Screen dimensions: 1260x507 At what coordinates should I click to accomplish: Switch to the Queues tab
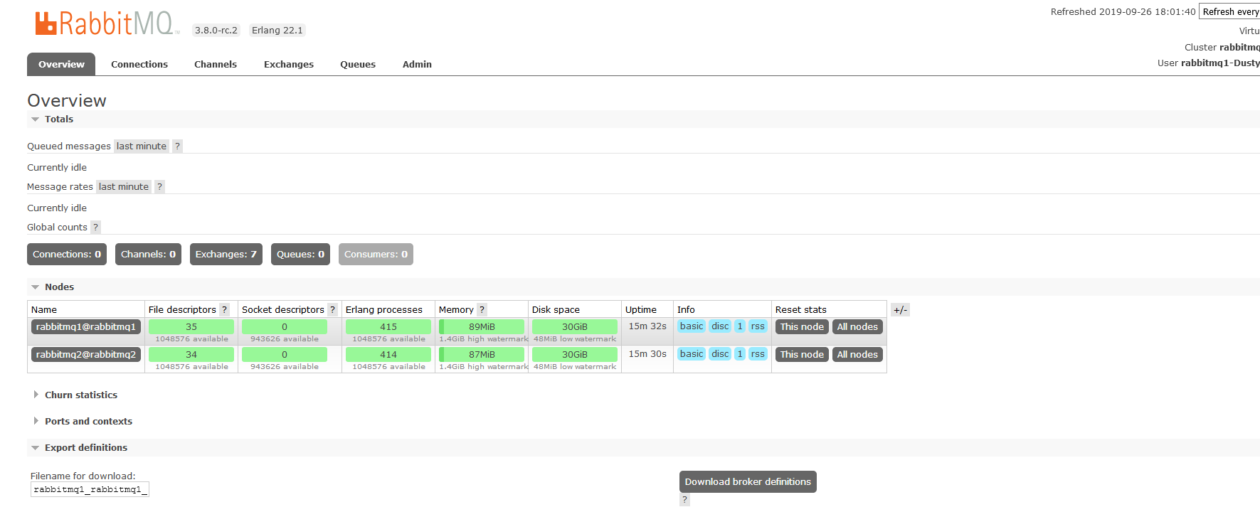(357, 65)
